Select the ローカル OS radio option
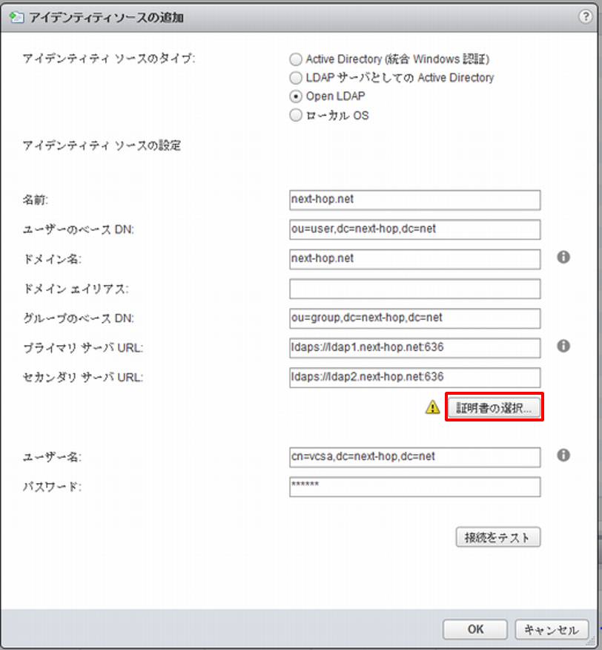This screenshot has height=650, width=602. (297, 116)
